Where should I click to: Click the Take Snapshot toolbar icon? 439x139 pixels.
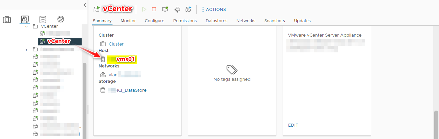(188, 9)
